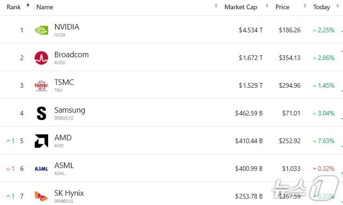The image size is (343, 205).
Task: Click the TSMC logo icon
Action: [41, 85]
